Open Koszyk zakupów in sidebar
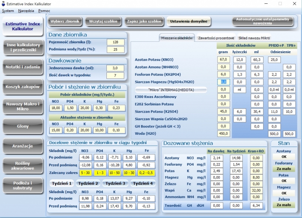The image size is (302, 218). click(23, 87)
